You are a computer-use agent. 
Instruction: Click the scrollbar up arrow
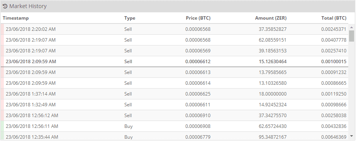tap(351, 27)
